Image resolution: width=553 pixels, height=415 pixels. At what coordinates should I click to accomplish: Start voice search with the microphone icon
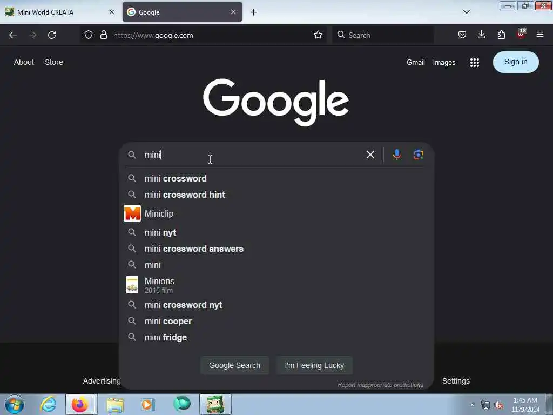(397, 155)
